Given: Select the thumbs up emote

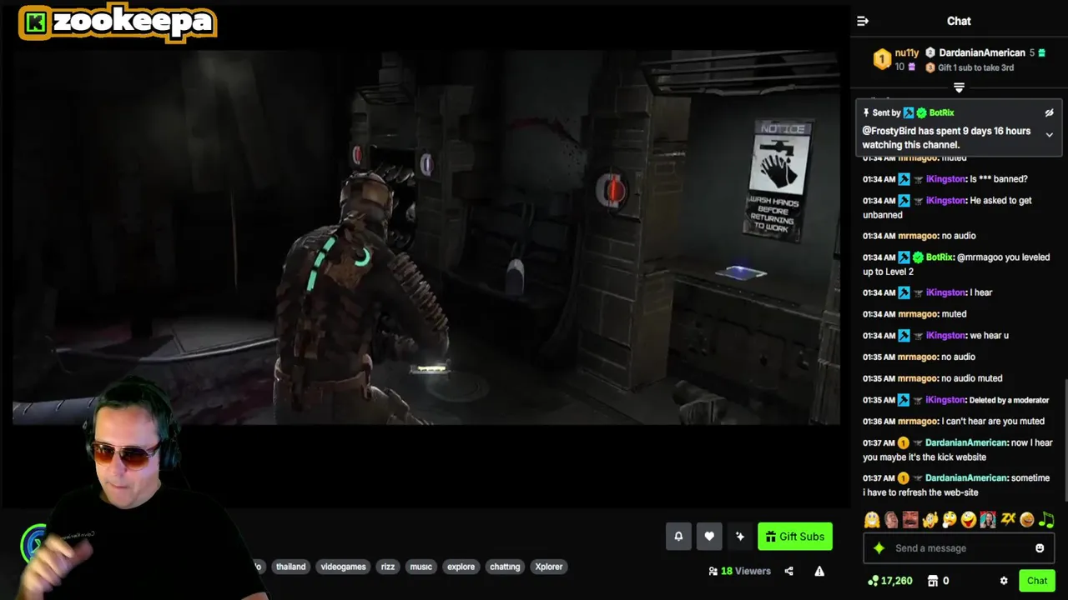Looking at the screenshot, I should [929, 520].
